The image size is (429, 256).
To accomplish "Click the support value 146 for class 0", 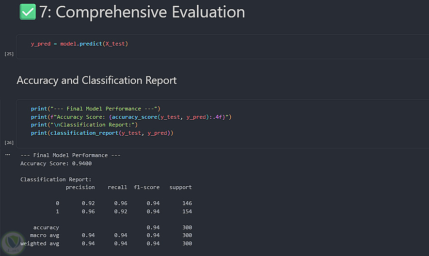I will (187, 203).
